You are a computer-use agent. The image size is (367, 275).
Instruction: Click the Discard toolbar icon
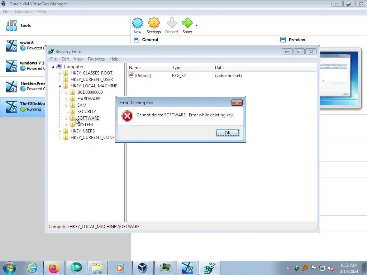click(x=172, y=23)
